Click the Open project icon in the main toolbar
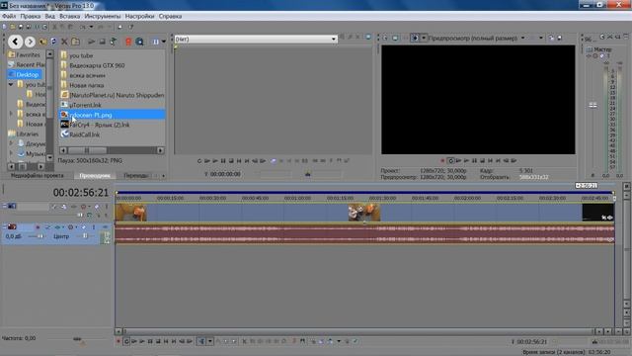Screen dimensions: 632x356 13,27
